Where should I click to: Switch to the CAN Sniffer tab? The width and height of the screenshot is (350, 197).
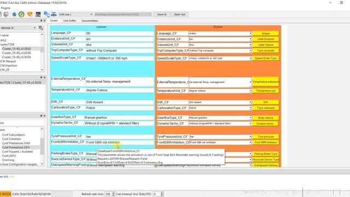(69, 21)
